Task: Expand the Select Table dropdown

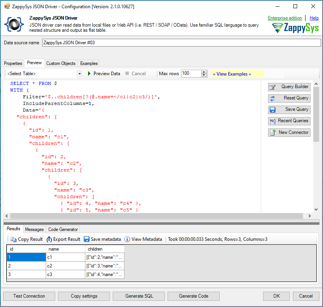Action: click(x=79, y=74)
